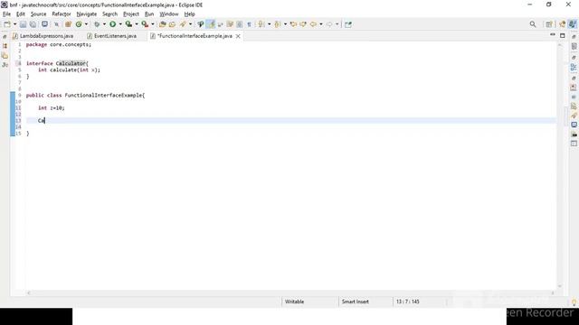
Task: Collapse the interface Calculator fold marker
Action: point(17,63)
